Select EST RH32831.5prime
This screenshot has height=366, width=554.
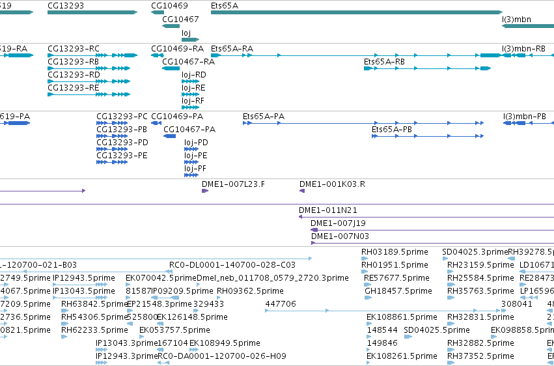coord(480,317)
